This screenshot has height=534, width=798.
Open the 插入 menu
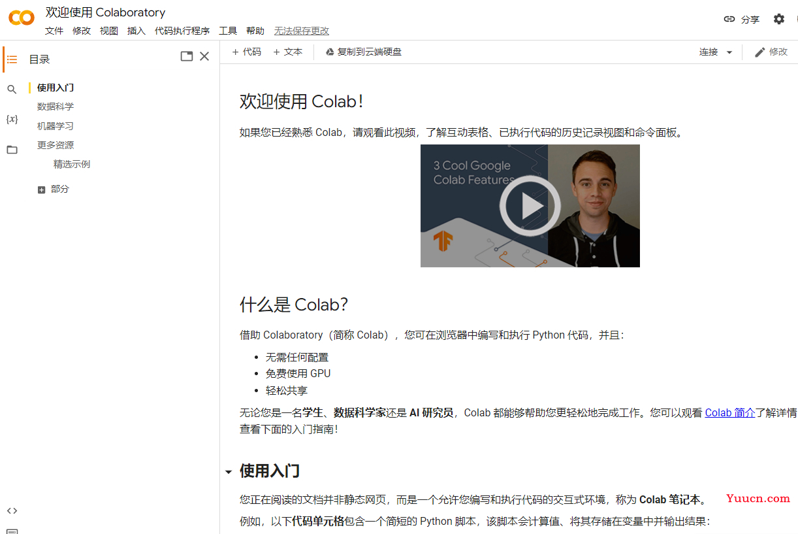[x=136, y=31]
